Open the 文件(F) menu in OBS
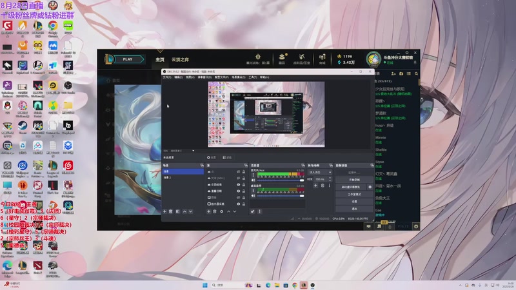The width and height of the screenshot is (516, 290). [x=167, y=77]
